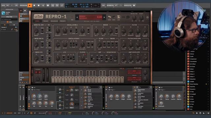
Task: Click the Sequencer REST square button
Action: [x=115, y=58]
